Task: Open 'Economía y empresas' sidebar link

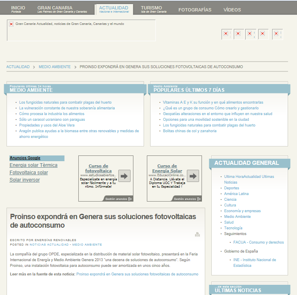Action: click(x=242, y=211)
